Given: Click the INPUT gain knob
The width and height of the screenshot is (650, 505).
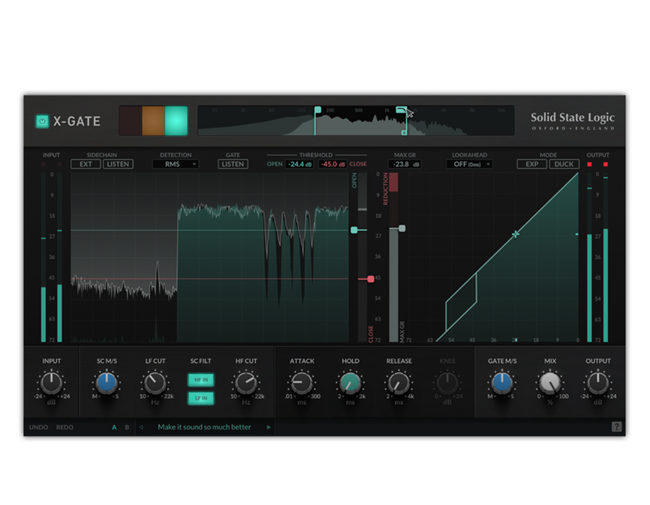Looking at the screenshot, I should 51,383.
